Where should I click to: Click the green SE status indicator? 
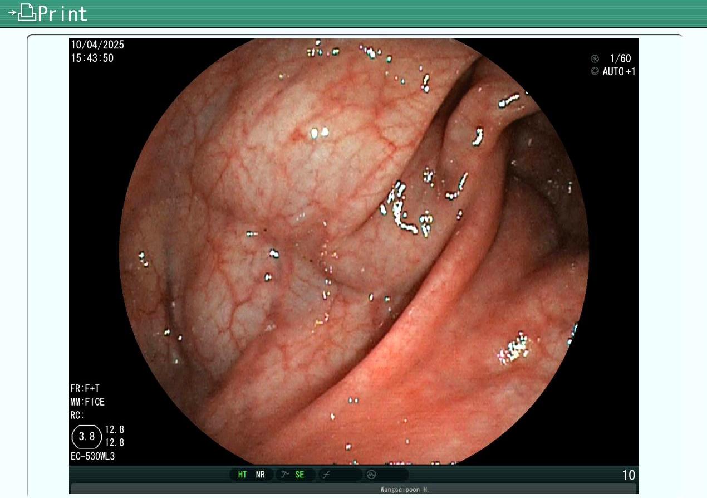point(300,475)
